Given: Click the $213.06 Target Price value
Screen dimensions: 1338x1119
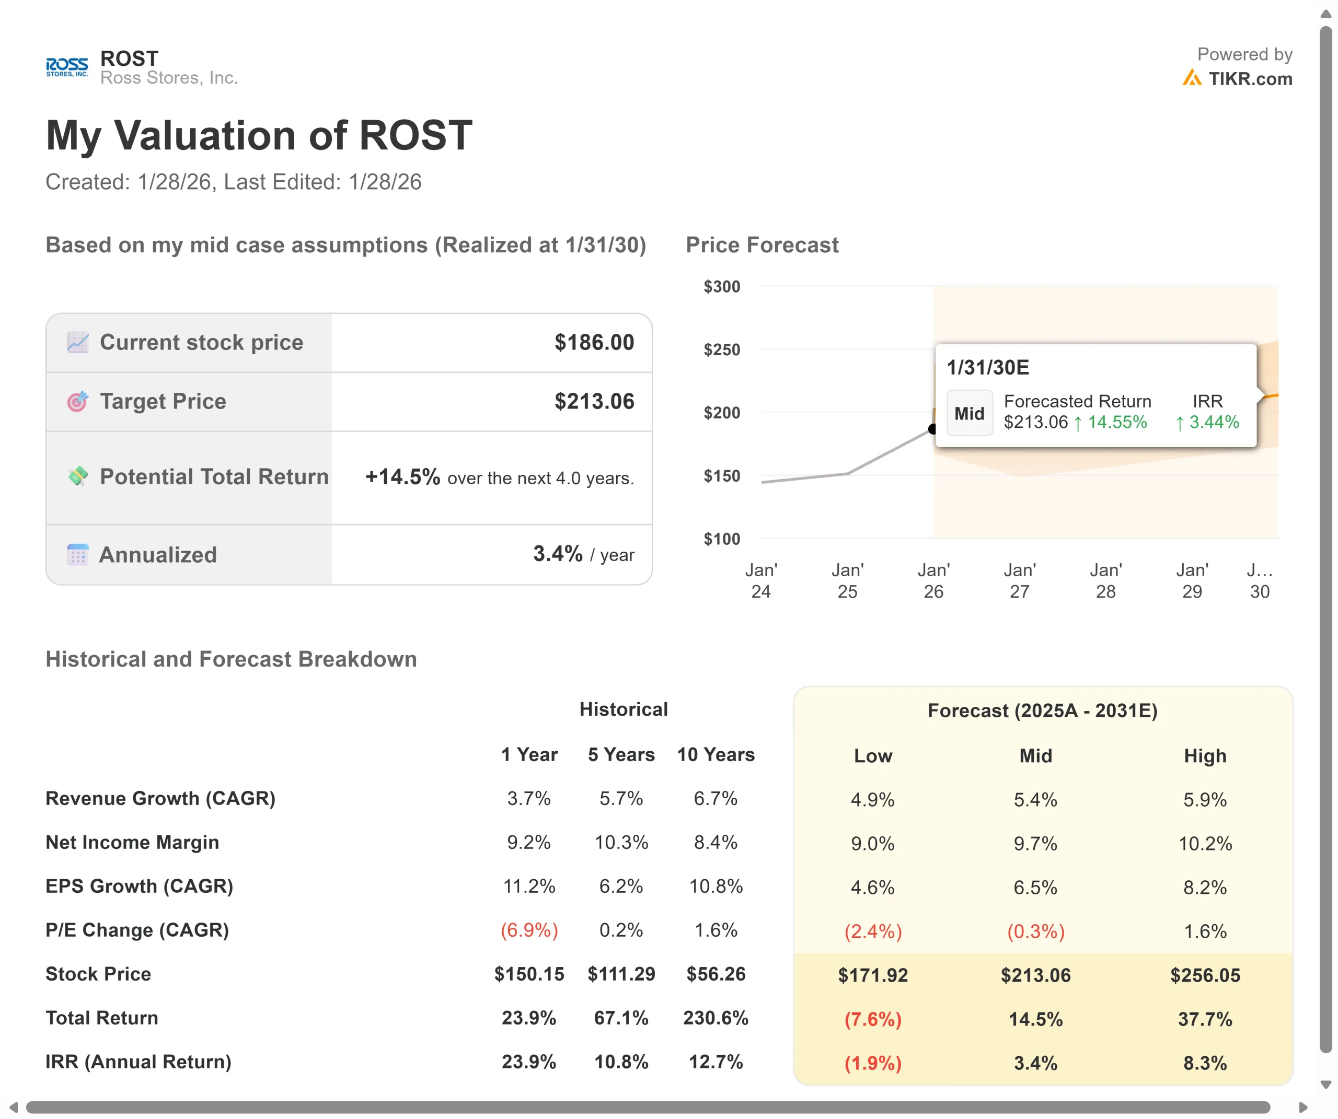Looking at the screenshot, I should pyautogui.click(x=594, y=401).
